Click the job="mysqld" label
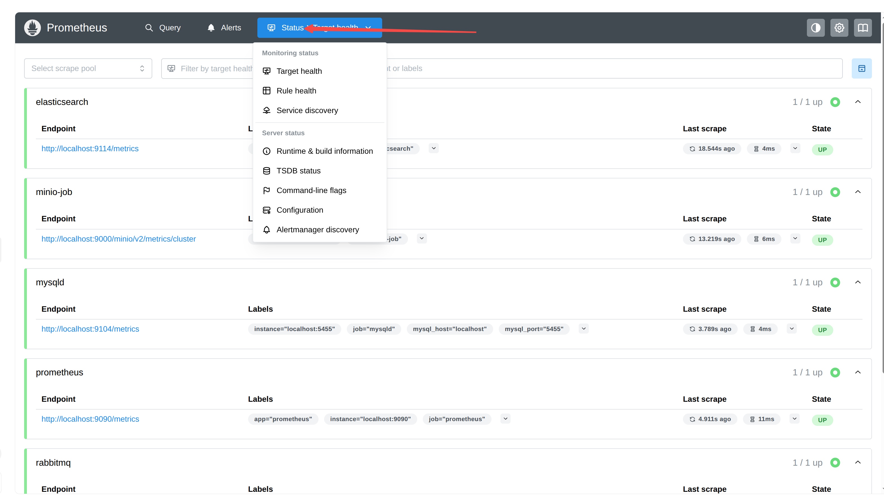Image resolution: width=884 pixels, height=503 pixels. click(x=374, y=329)
